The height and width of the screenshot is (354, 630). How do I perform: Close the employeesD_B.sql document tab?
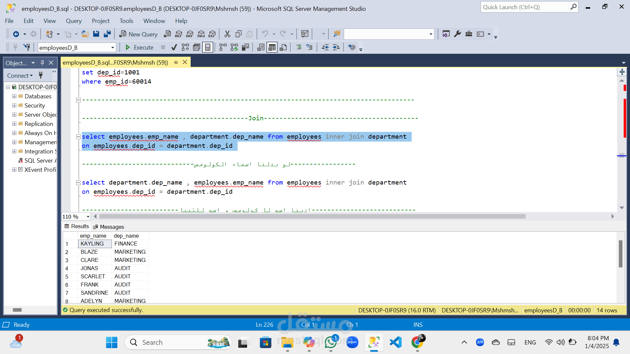coord(185,62)
